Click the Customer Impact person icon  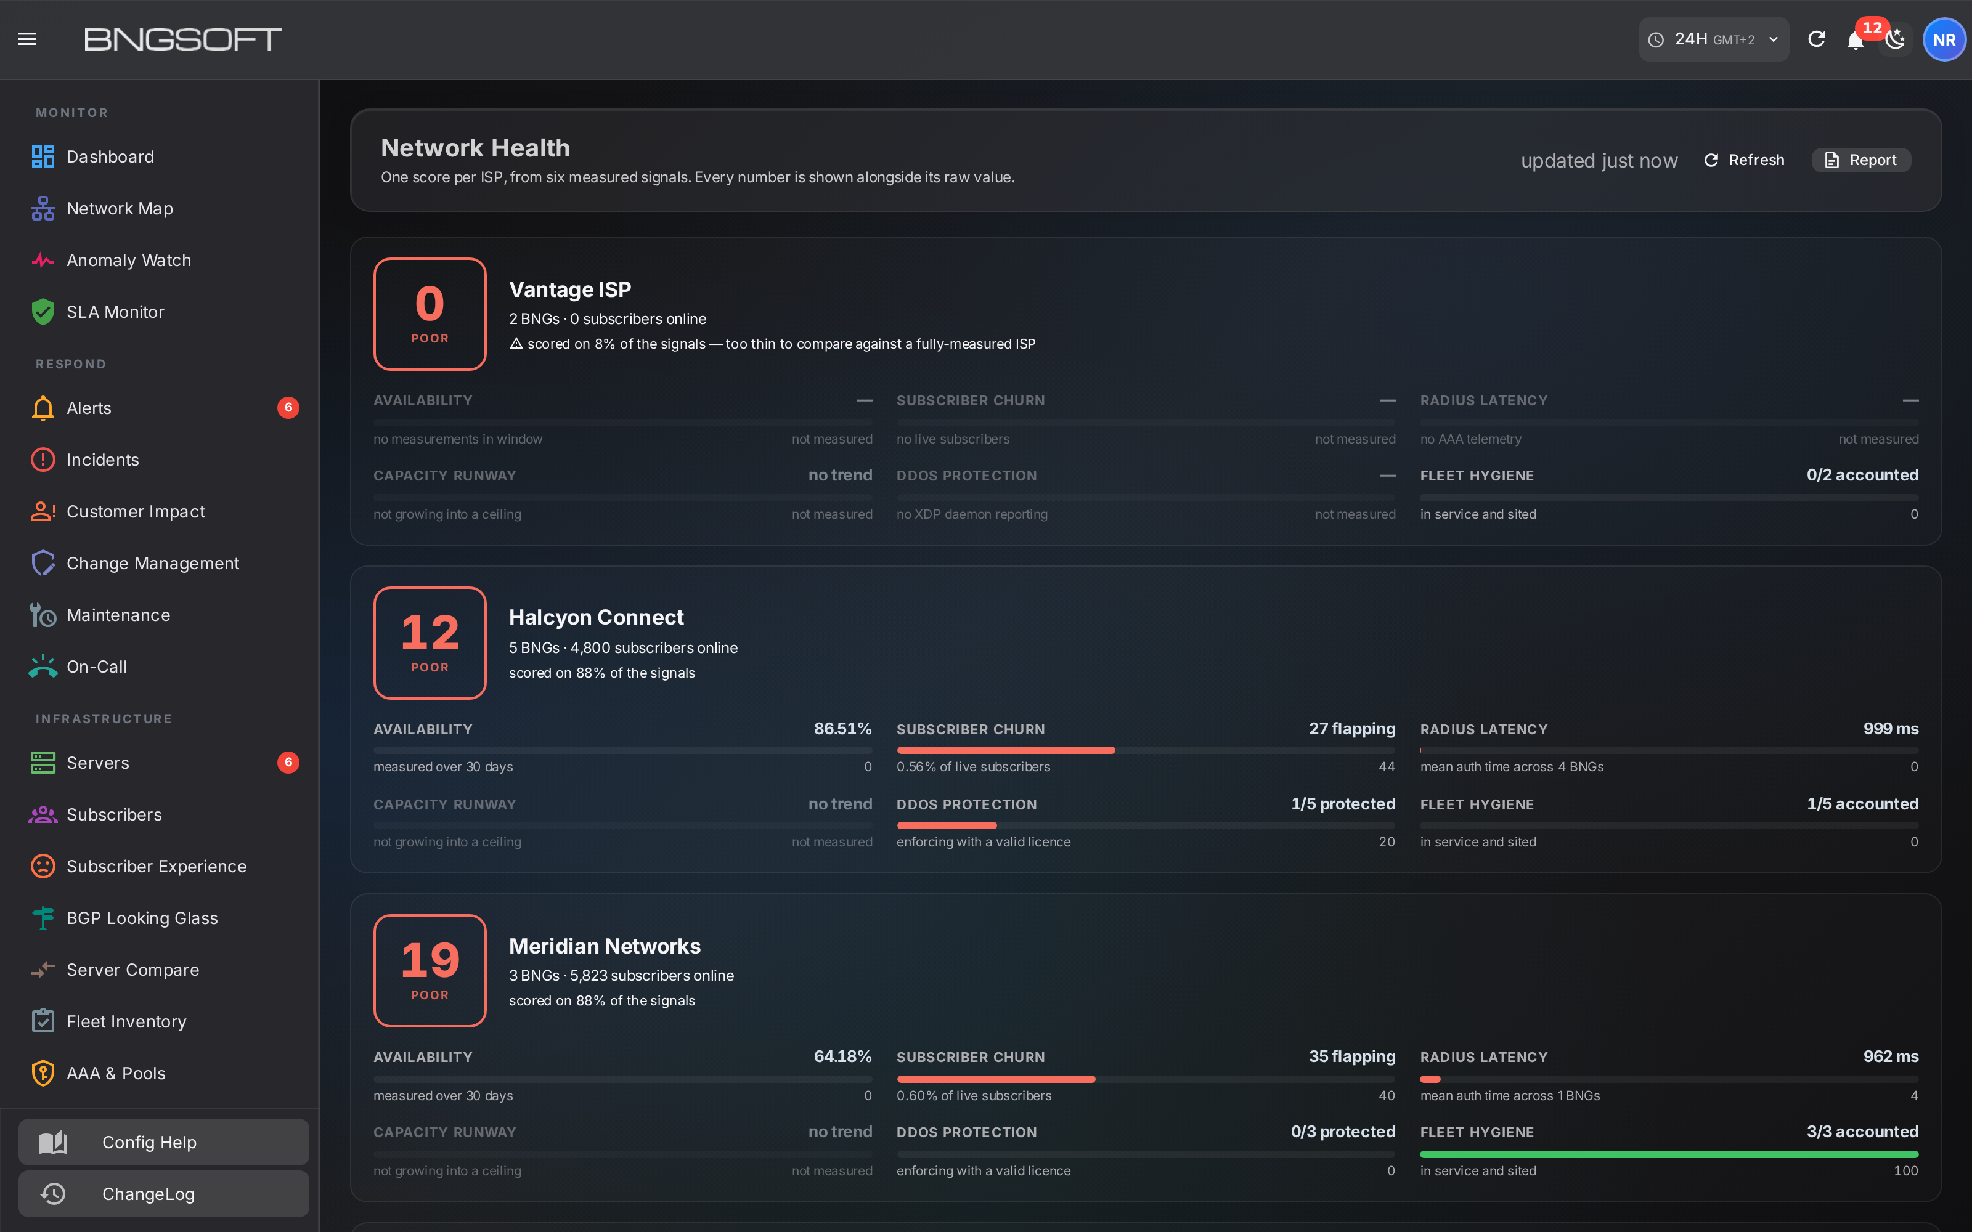coord(43,512)
